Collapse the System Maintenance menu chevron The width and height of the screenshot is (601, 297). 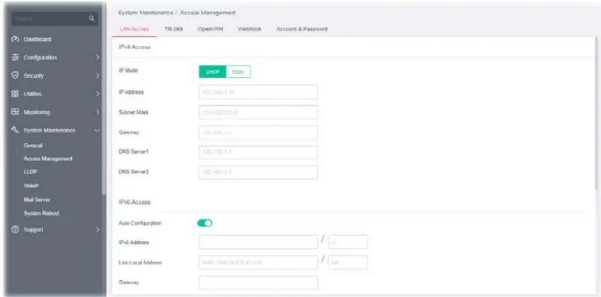(x=97, y=131)
